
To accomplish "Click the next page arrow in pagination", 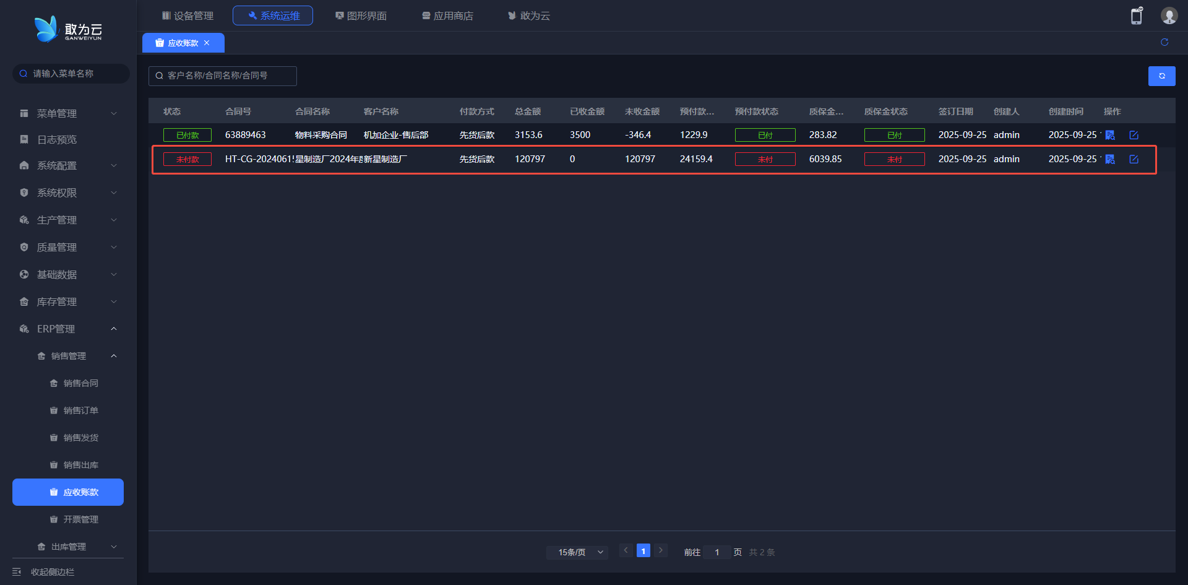I will coord(660,550).
